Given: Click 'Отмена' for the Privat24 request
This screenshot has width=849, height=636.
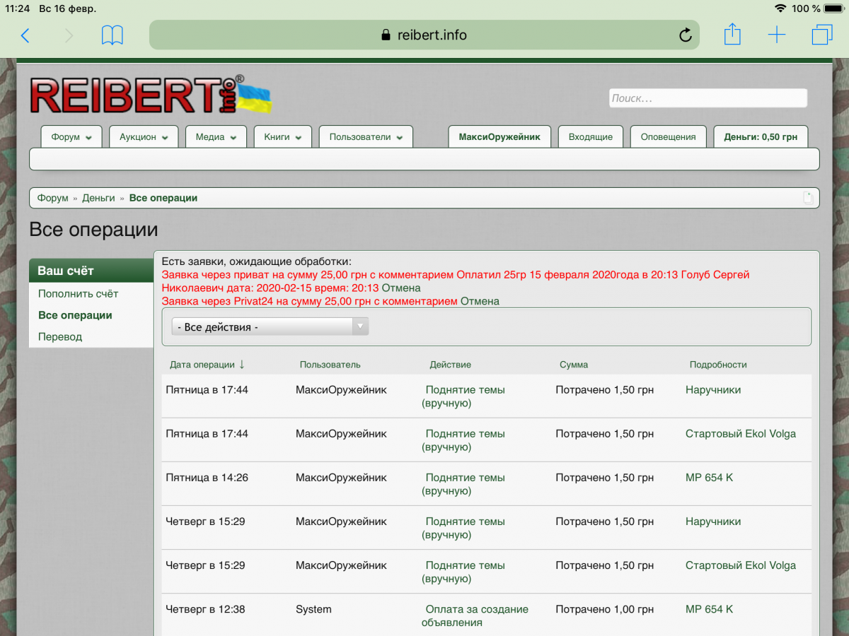Looking at the screenshot, I should point(480,301).
